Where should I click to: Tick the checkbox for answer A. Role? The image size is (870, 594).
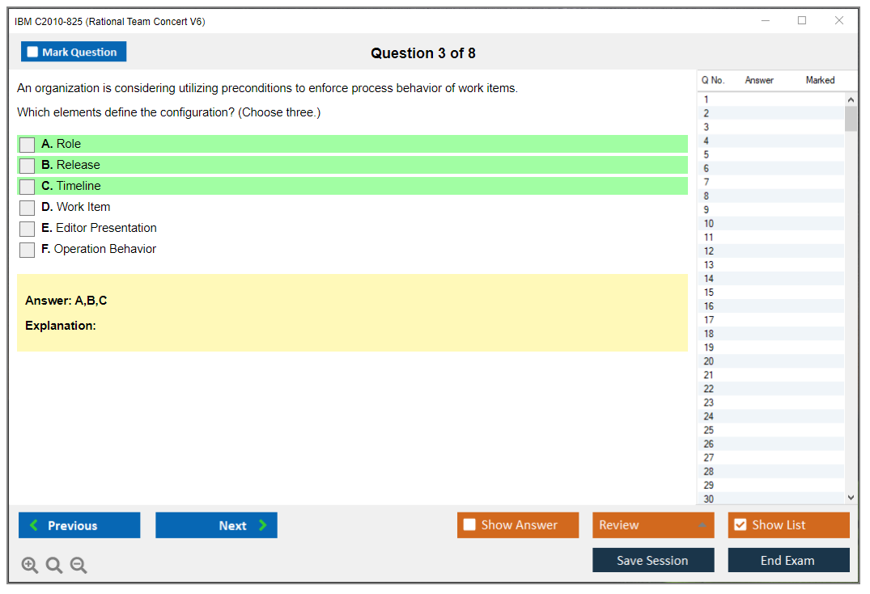(x=28, y=145)
